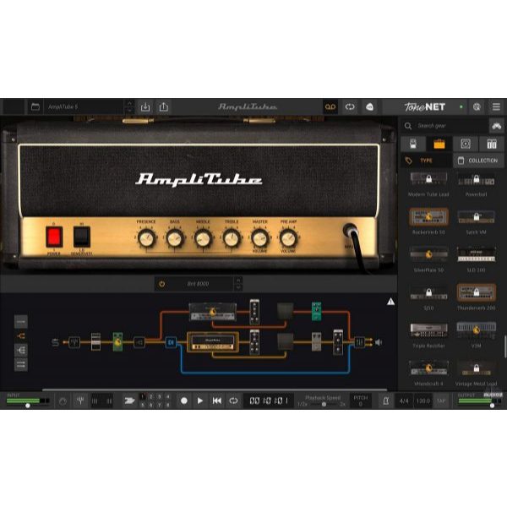
Task: Toggle loop playback button
Action: pos(233,401)
